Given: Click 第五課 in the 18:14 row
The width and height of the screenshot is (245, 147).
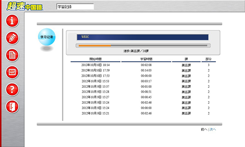Looking at the screenshot, I should tap(186, 65).
